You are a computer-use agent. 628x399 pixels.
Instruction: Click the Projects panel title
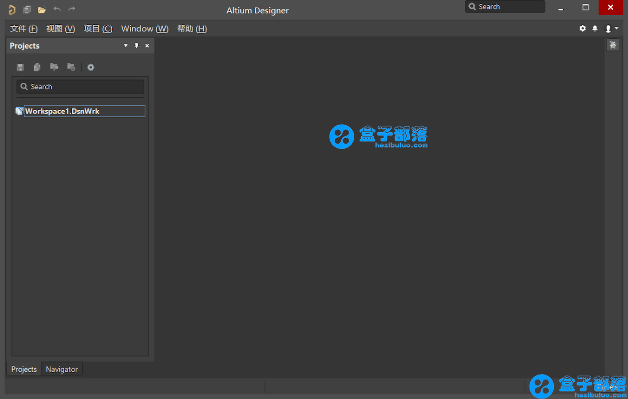tap(24, 45)
